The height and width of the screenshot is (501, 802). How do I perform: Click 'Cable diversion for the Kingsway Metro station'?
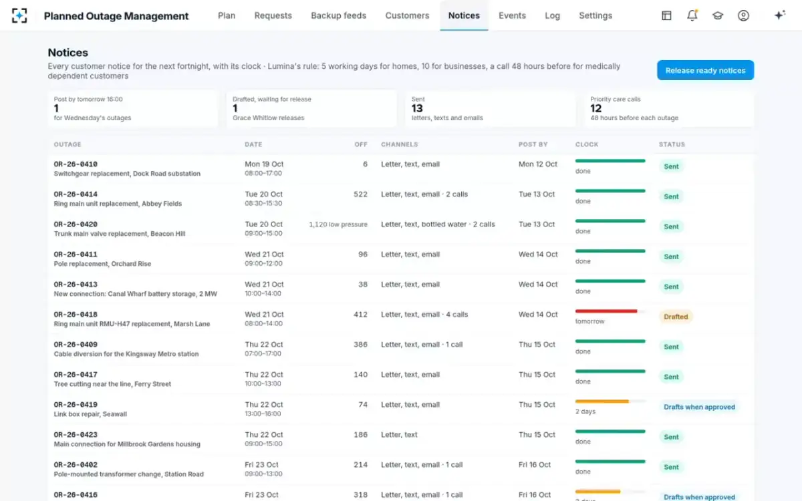(x=126, y=354)
